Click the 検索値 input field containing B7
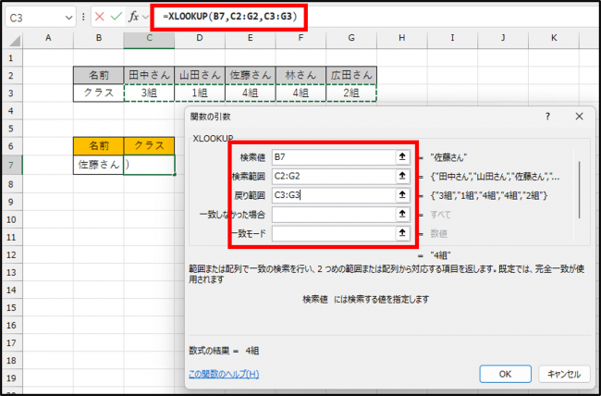This screenshot has width=601, height=396. [x=334, y=157]
